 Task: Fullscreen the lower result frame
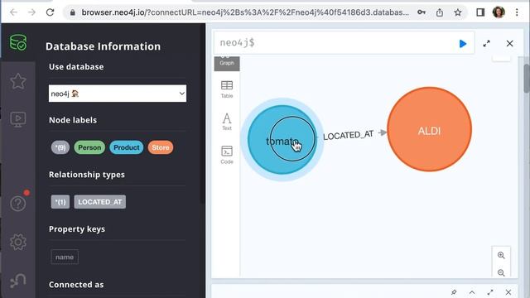490,292
